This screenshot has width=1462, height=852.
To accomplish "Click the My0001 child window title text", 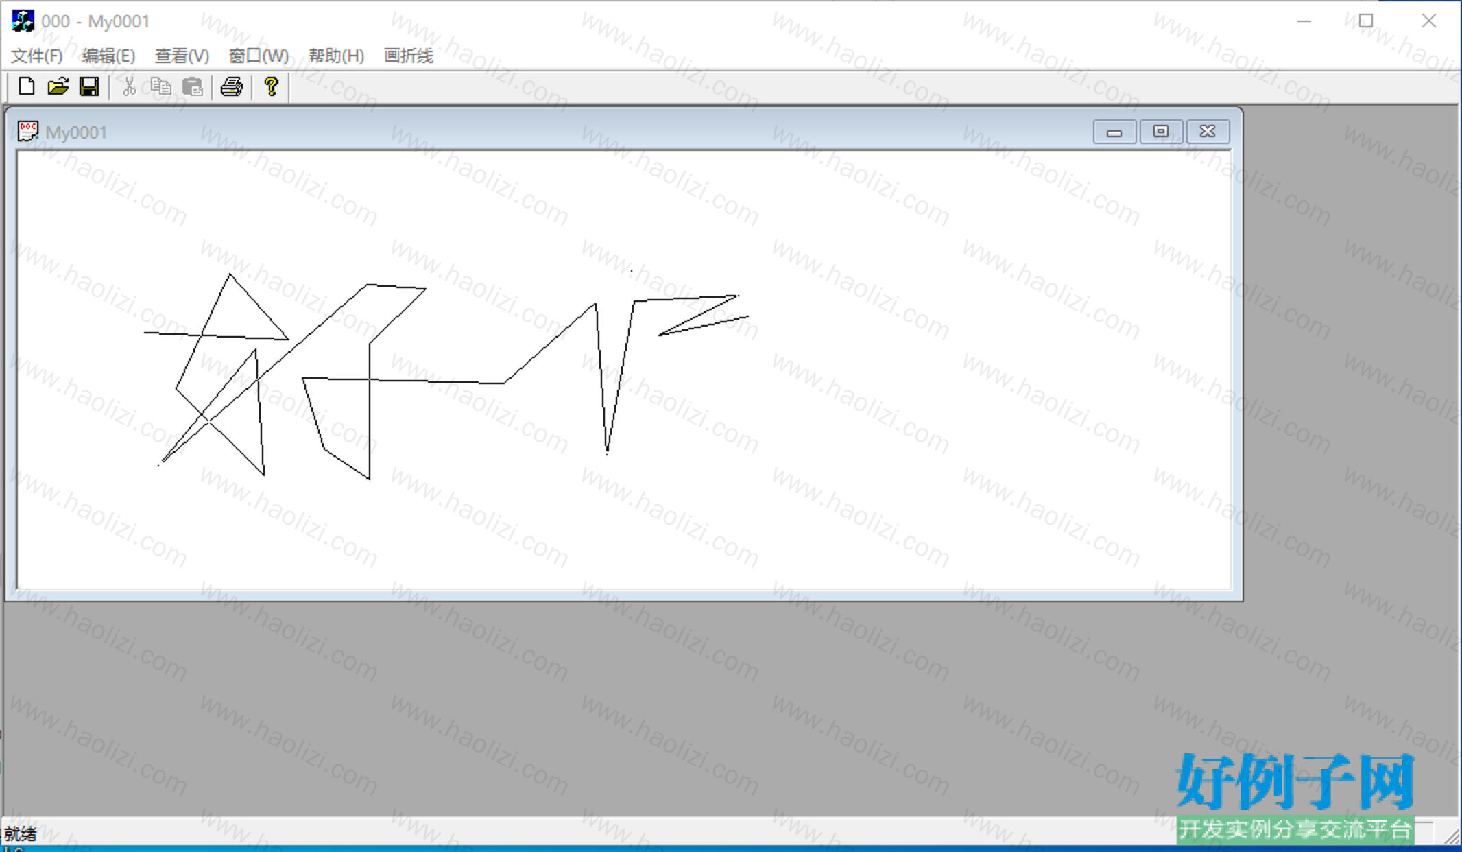I will pyautogui.click(x=76, y=132).
